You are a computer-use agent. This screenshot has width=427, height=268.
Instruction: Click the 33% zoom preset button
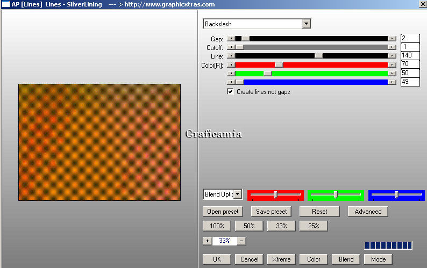point(281,226)
